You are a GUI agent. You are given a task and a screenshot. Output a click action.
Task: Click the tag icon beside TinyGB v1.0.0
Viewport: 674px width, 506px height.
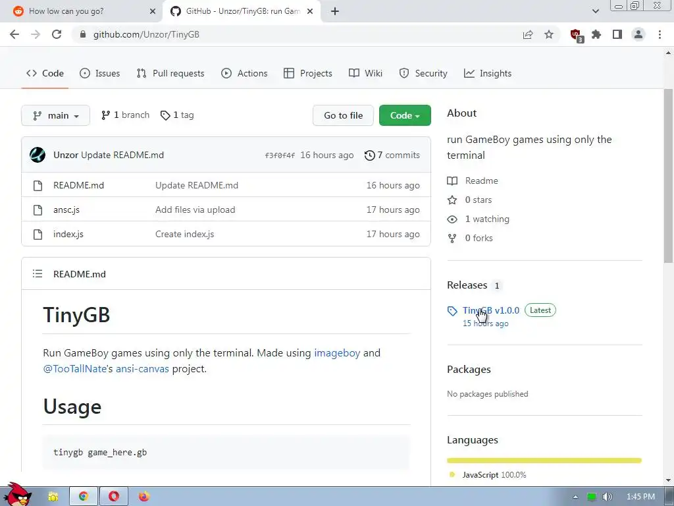(x=452, y=311)
